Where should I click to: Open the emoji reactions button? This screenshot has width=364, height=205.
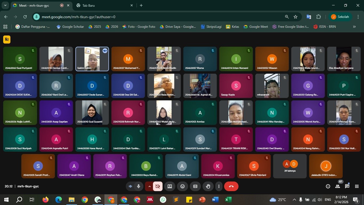point(183,186)
